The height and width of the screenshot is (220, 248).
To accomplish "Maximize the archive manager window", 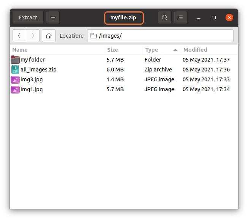I will (214, 17).
